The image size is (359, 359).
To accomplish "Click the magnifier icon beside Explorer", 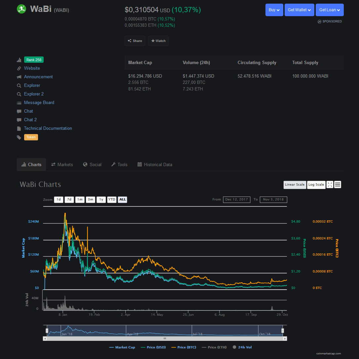I will (19, 86).
